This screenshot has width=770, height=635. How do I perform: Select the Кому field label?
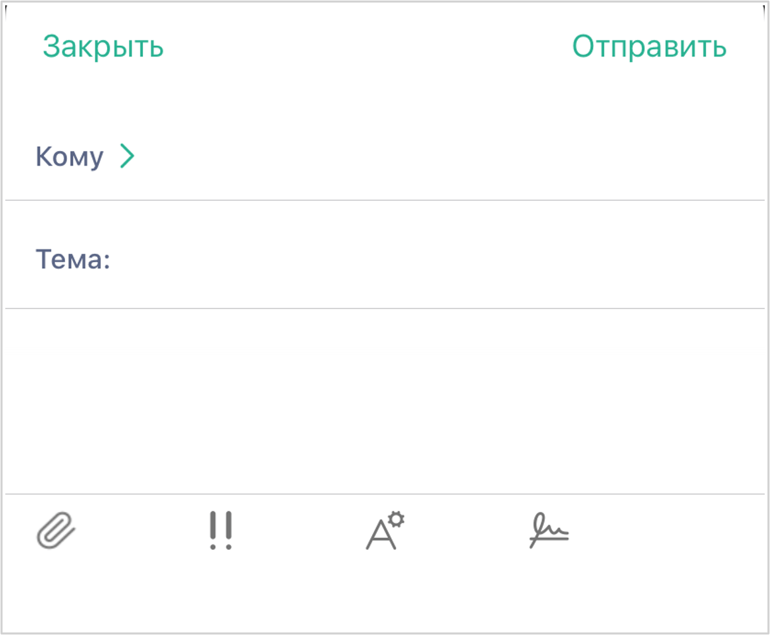pyautogui.click(x=68, y=156)
